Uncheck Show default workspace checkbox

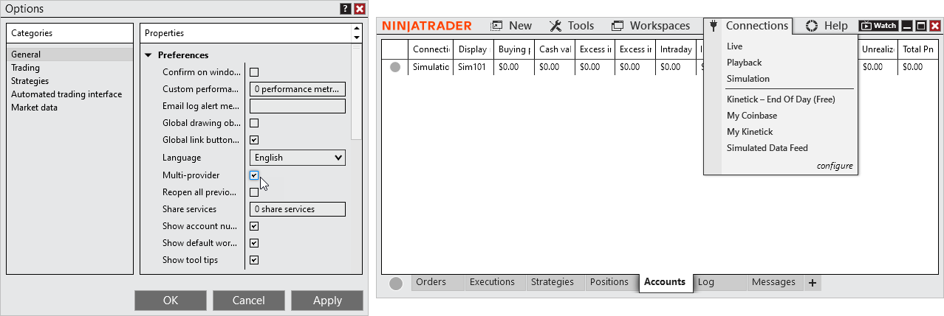coord(254,243)
